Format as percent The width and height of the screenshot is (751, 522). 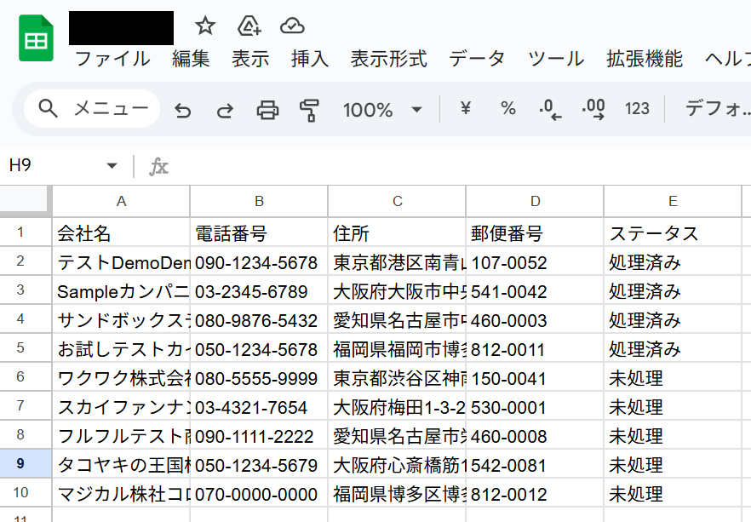point(507,108)
